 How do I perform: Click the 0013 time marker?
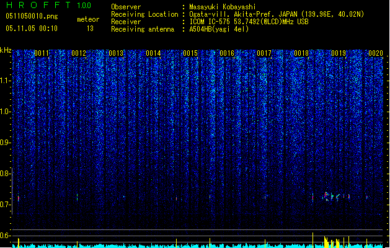116,53
